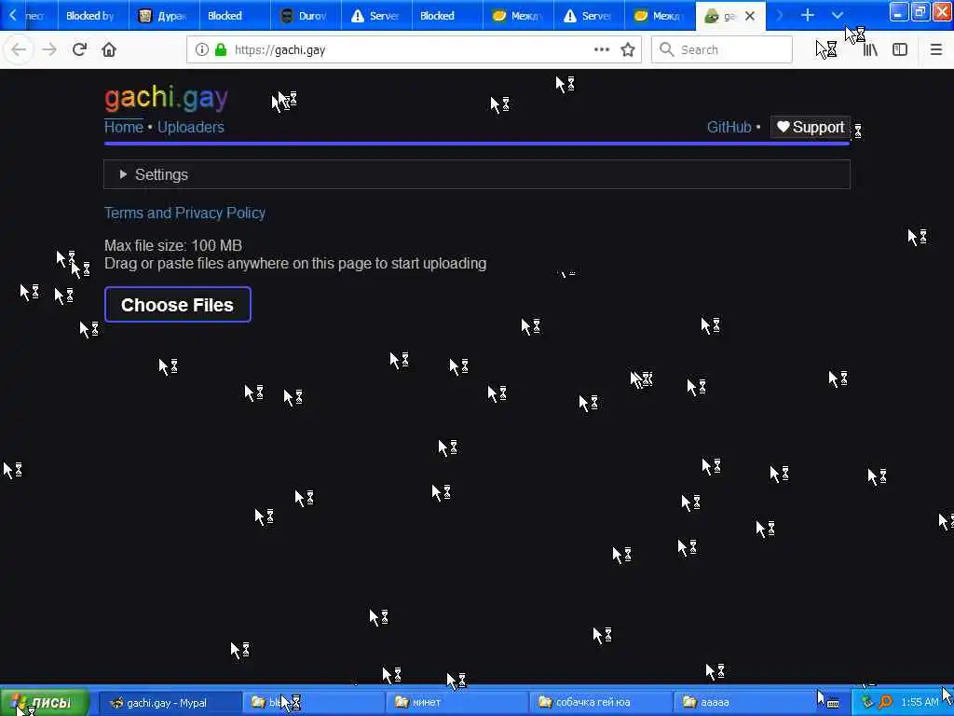954x716 pixels.
Task: Open 'собачка гей юа' taskbar folder
Action: coord(600,703)
